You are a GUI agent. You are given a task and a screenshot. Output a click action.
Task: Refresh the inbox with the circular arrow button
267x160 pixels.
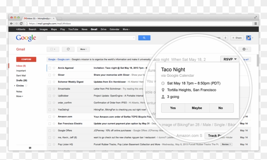tap(68, 49)
